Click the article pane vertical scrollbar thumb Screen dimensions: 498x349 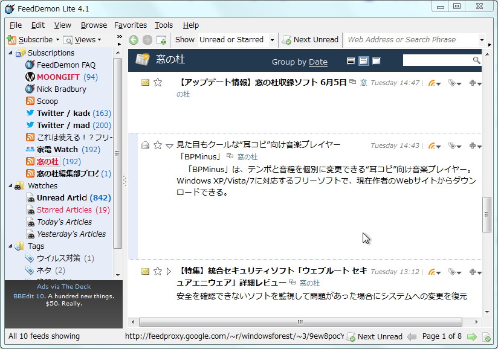click(487, 215)
